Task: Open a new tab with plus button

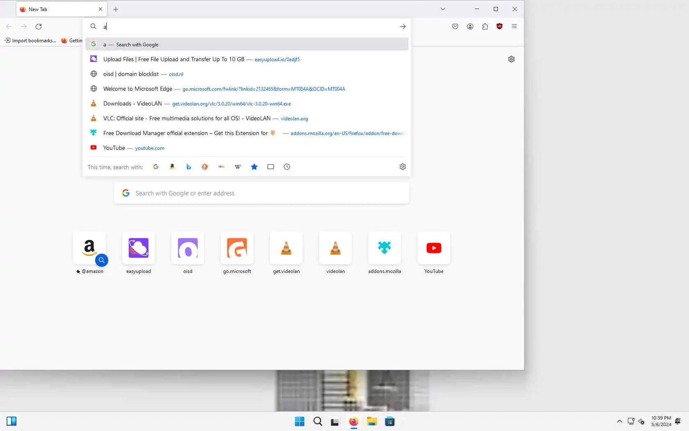Action: click(x=116, y=9)
